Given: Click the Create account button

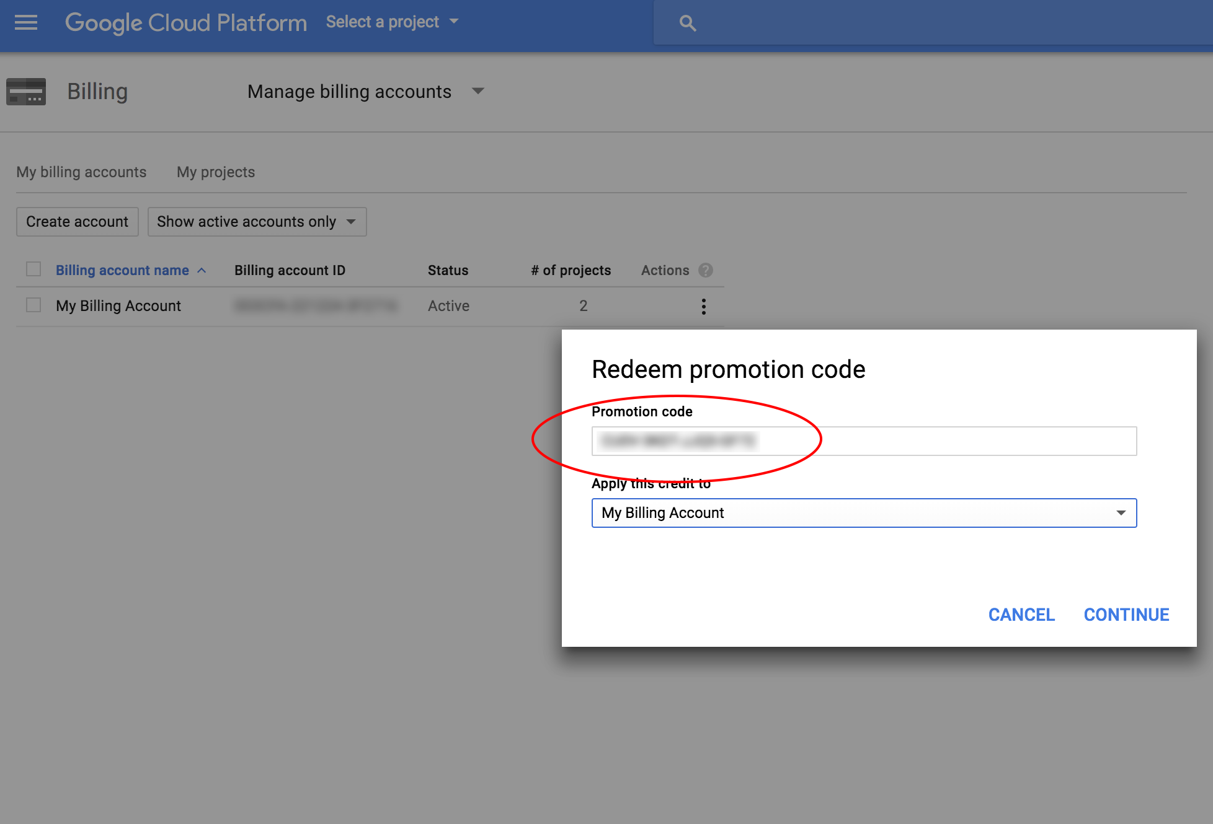Looking at the screenshot, I should coord(78,222).
